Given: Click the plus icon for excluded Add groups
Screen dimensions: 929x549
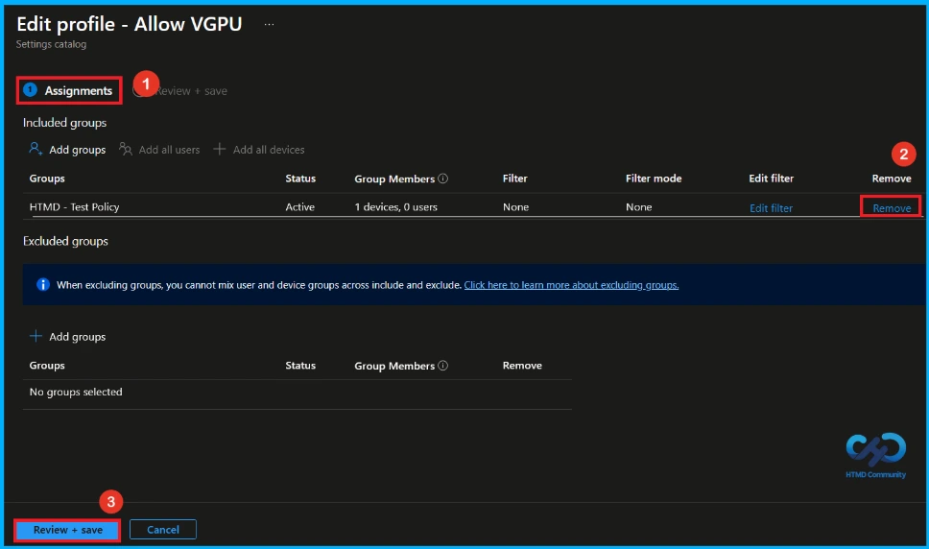Looking at the screenshot, I should click(x=36, y=336).
